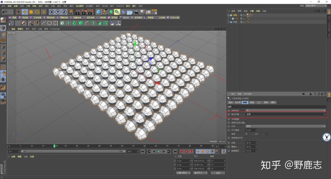Click the Apply button in coordinates panel

point(218,173)
